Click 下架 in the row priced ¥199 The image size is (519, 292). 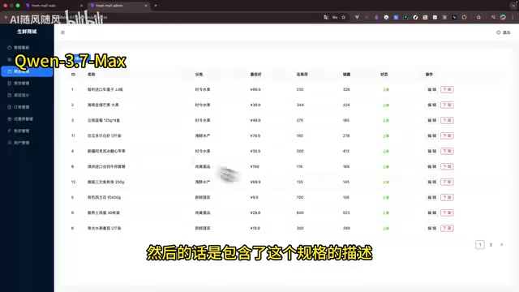pos(447,166)
